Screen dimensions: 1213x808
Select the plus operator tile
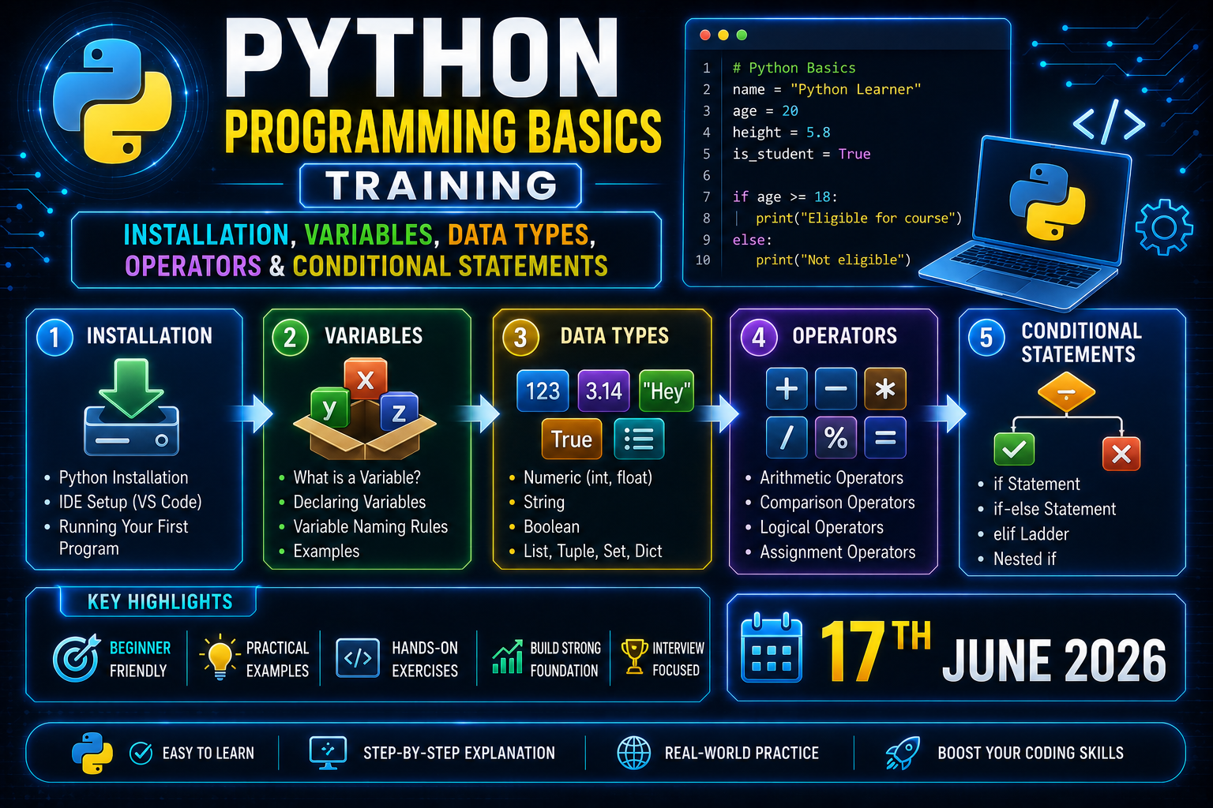point(787,389)
